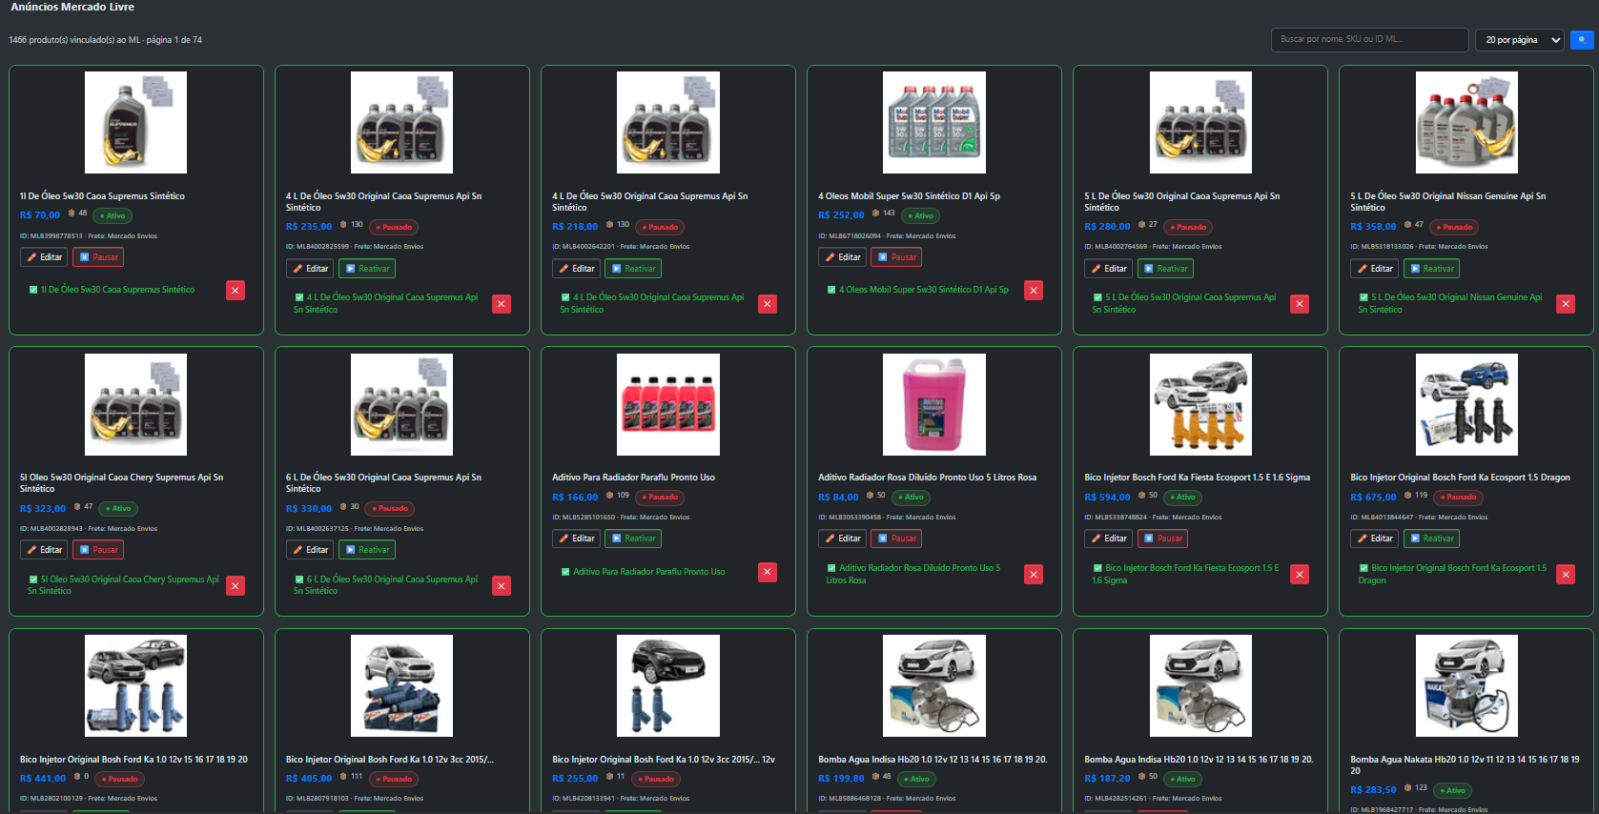Click the blue magnifier search button
The width and height of the screenshot is (1599, 814).
pos(1582,40)
